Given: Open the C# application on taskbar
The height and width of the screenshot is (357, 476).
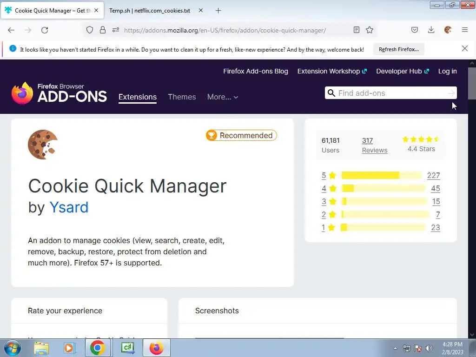Looking at the screenshot, I should click(127, 348).
